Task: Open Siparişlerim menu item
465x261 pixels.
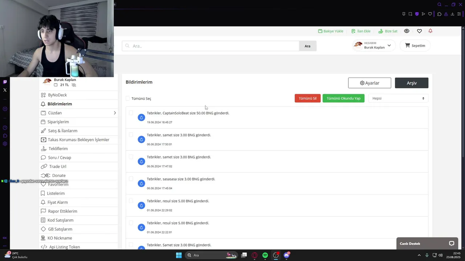Action: point(78,122)
